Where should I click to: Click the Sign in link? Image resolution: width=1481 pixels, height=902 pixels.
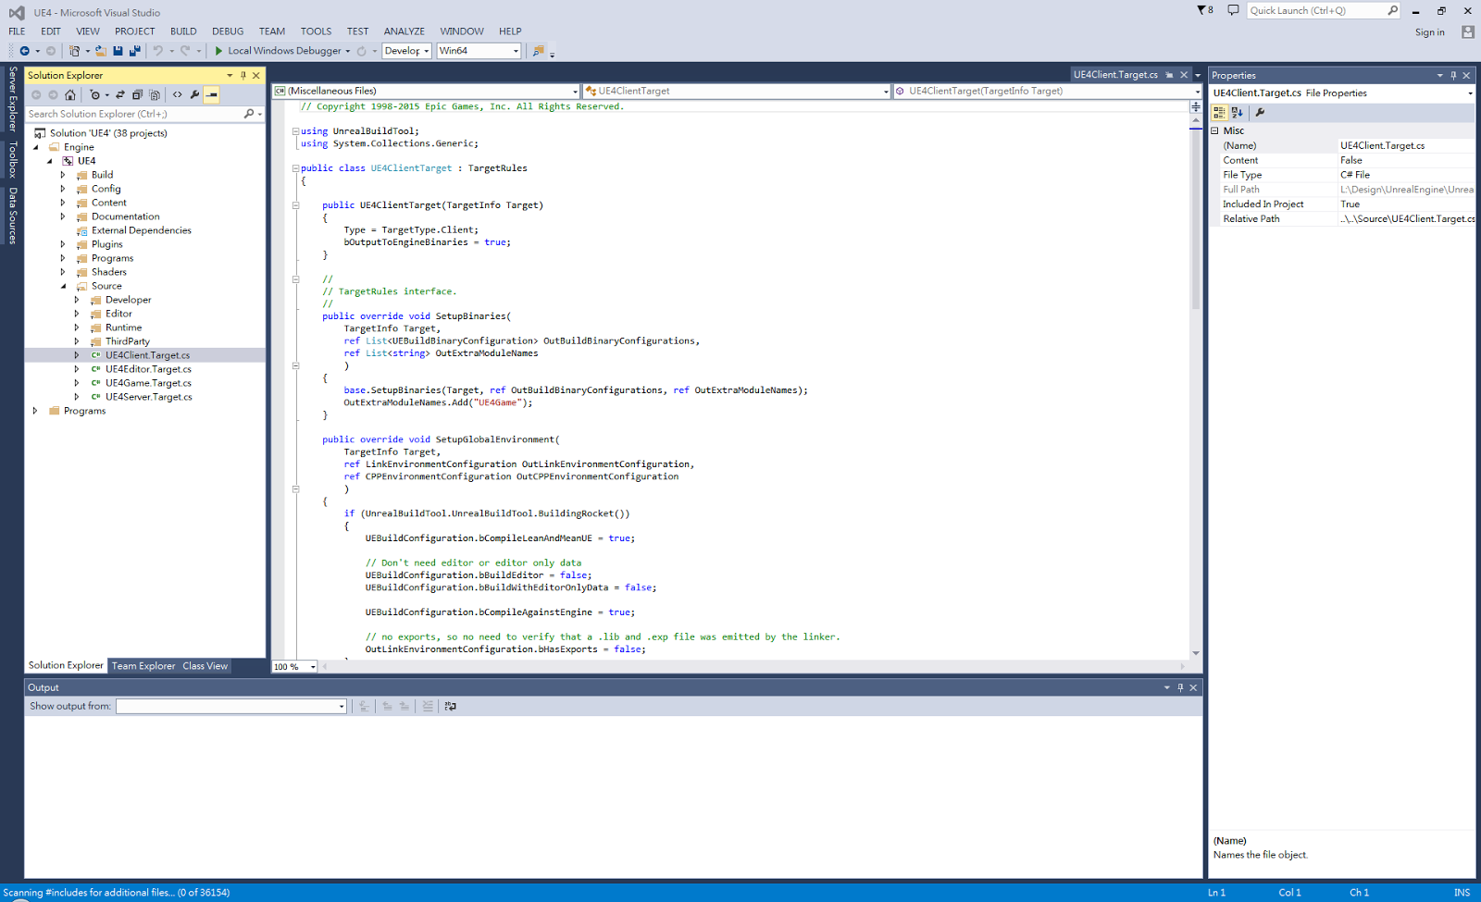pyautogui.click(x=1428, y=31)
